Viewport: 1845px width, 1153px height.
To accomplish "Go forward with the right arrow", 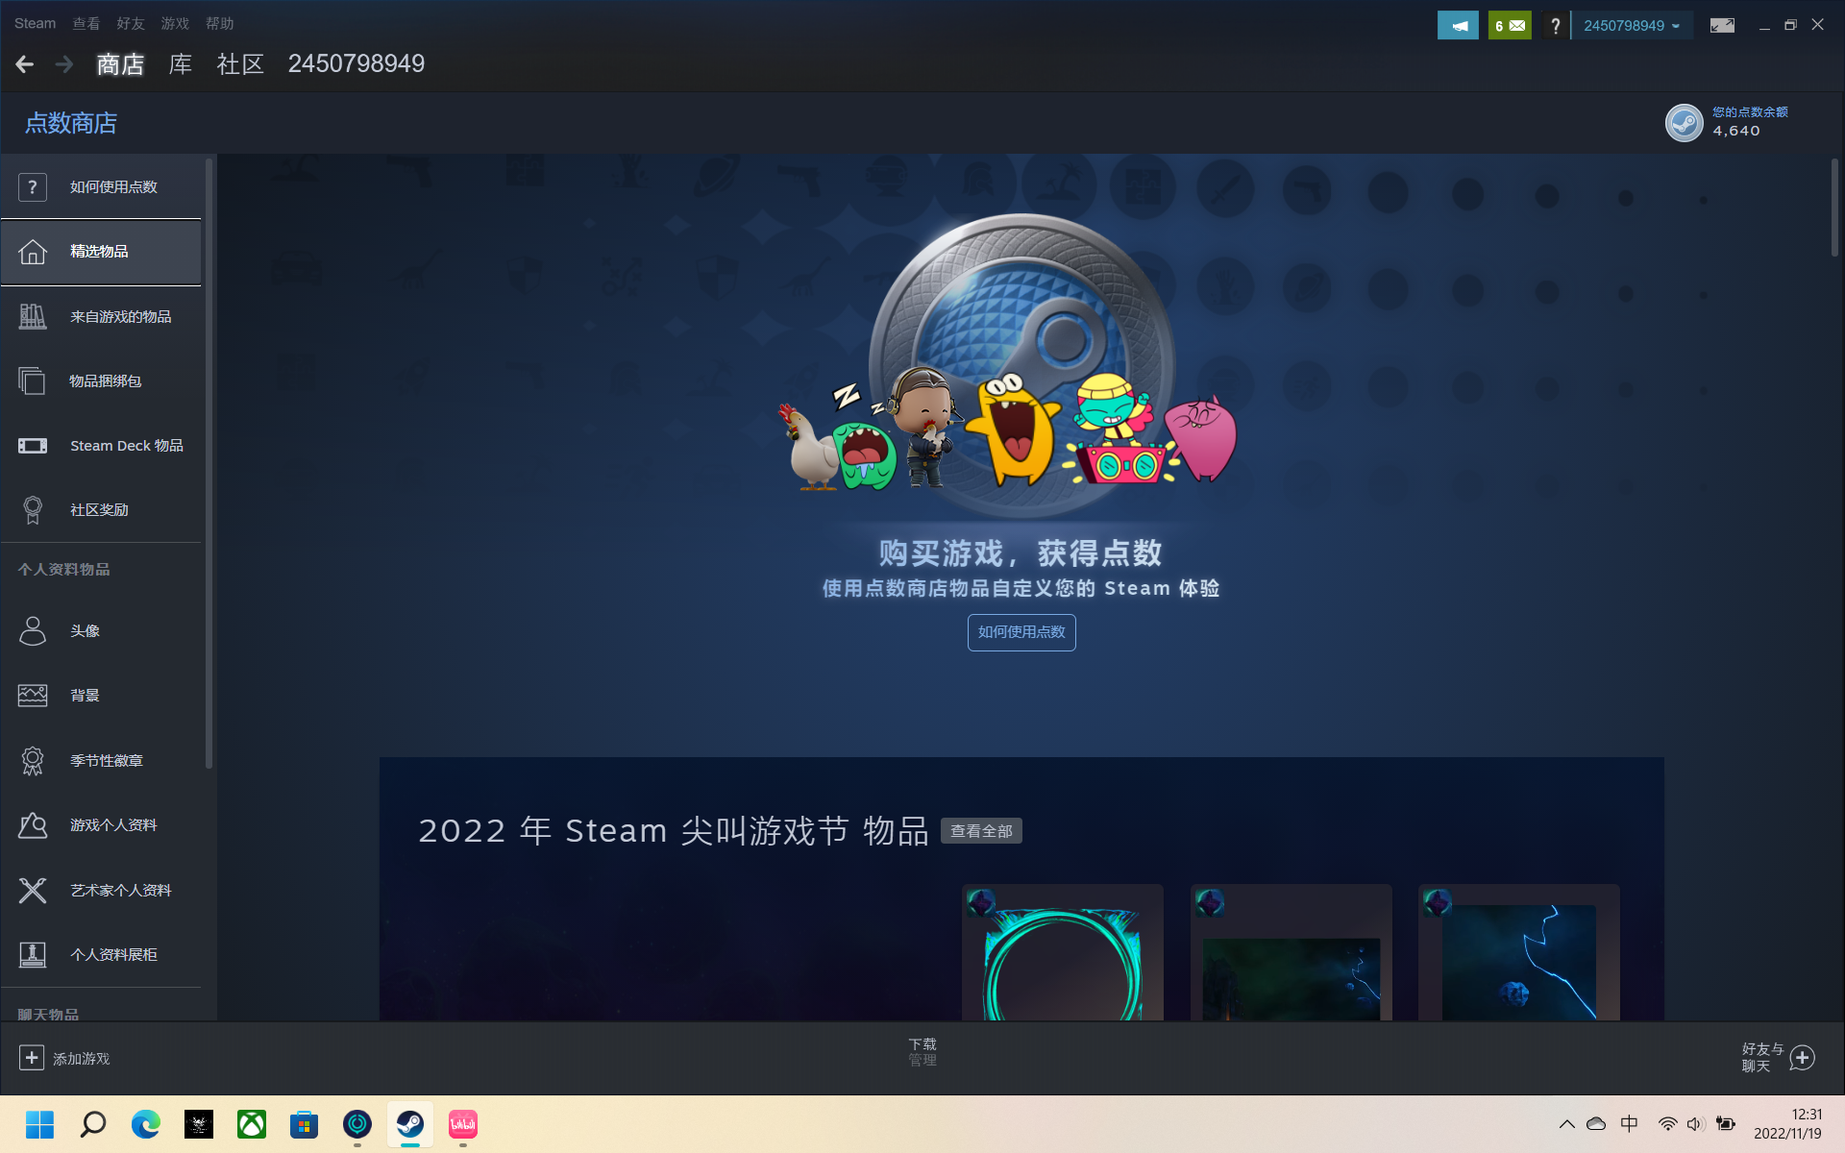I will pyautogui.click(x=64, y=64).
